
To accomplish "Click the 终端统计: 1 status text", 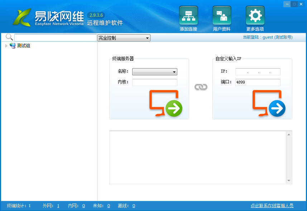I will (x=19, y=206).
